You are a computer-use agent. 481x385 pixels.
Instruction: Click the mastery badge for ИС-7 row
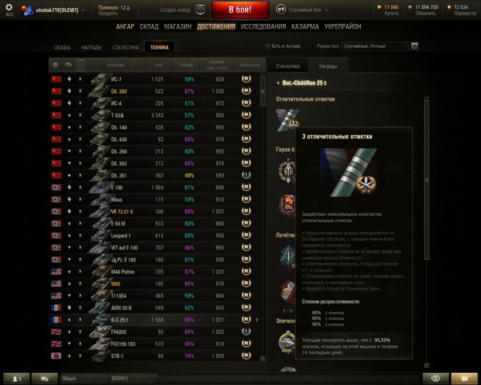pyautogui.click(x=246, y=79)
